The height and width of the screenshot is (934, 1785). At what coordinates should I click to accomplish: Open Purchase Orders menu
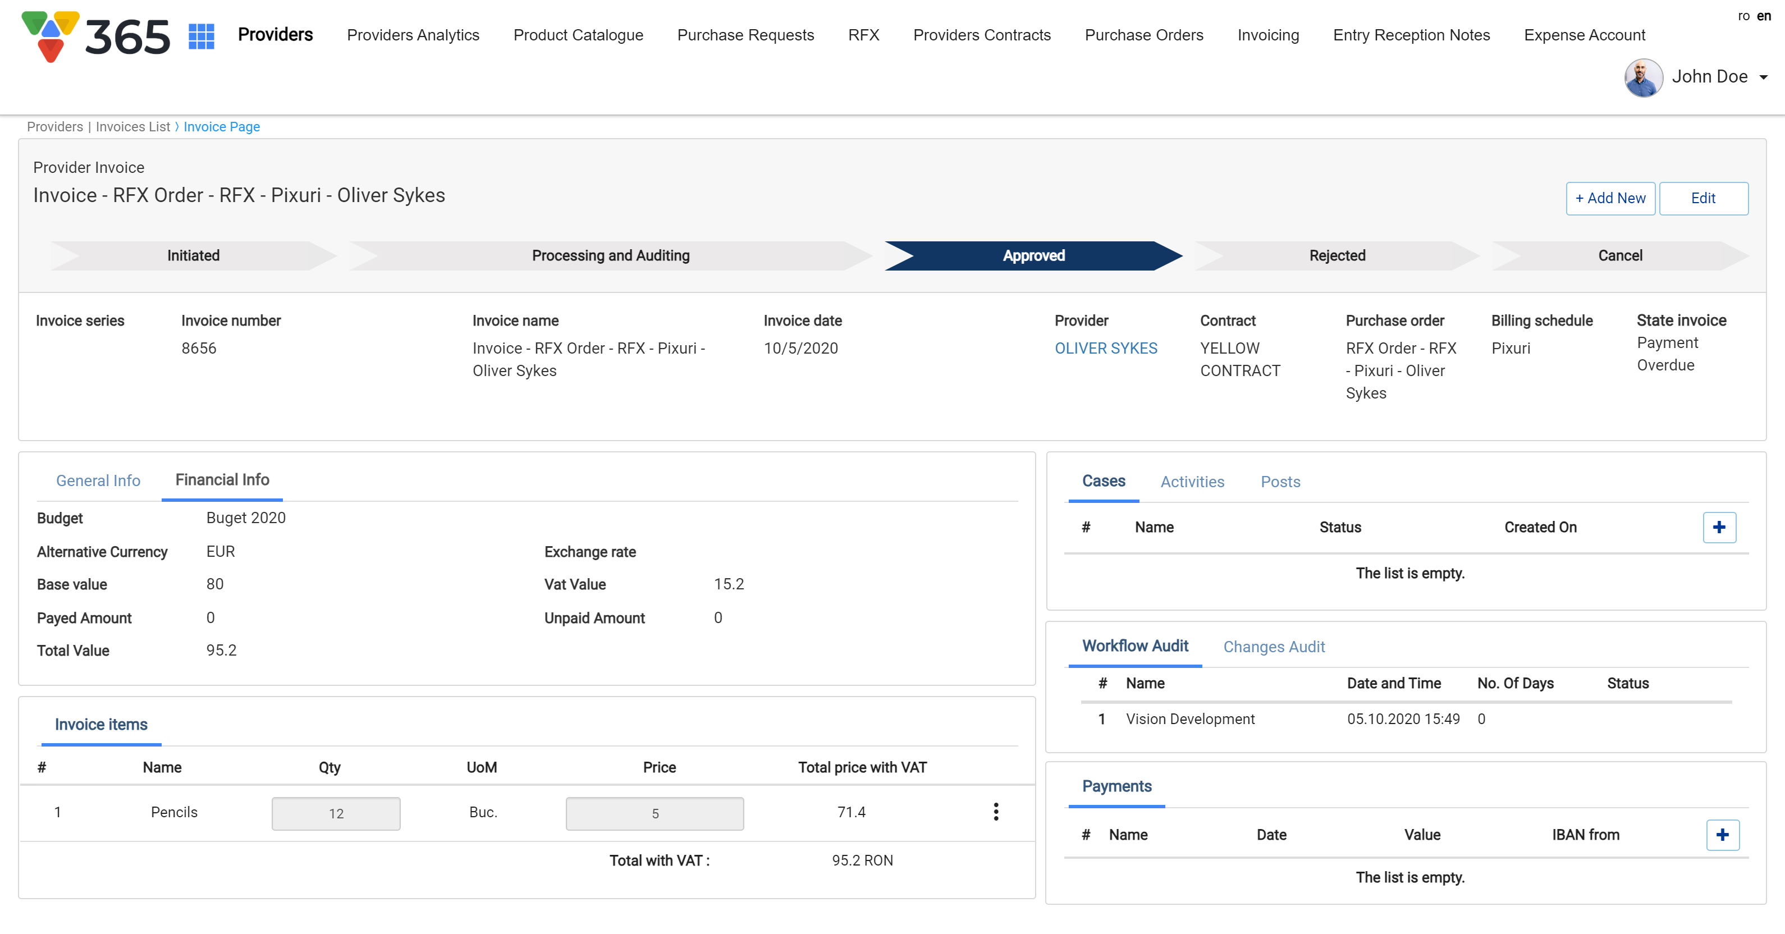pos(1143,35)
